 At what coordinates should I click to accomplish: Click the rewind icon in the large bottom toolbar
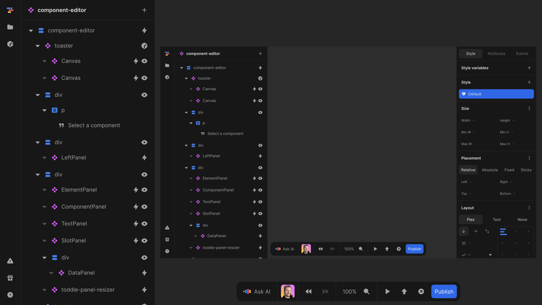click(308, 291)
